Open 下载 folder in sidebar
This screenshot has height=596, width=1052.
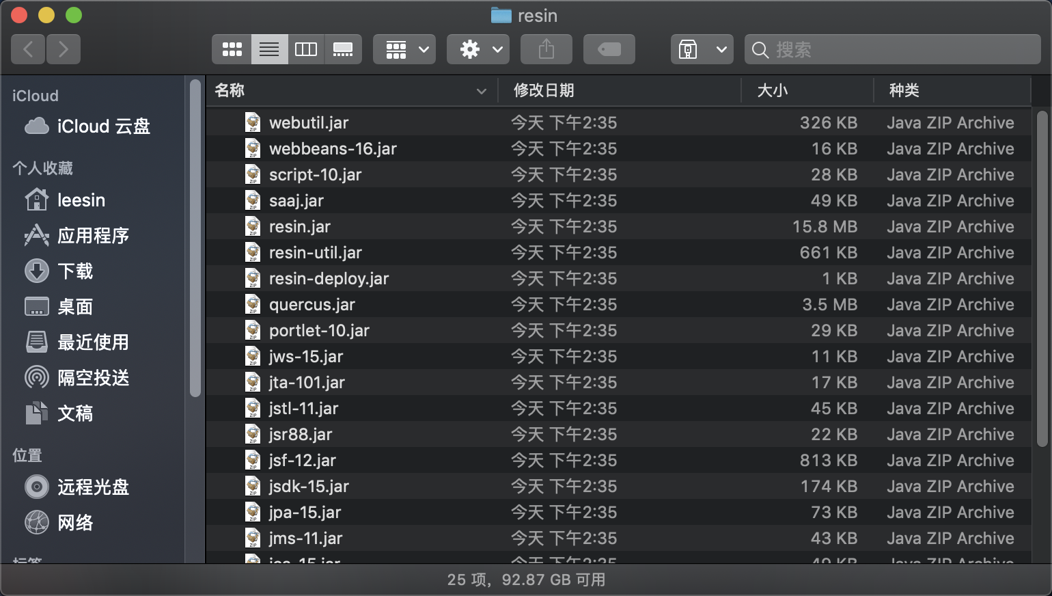[59, 271]
